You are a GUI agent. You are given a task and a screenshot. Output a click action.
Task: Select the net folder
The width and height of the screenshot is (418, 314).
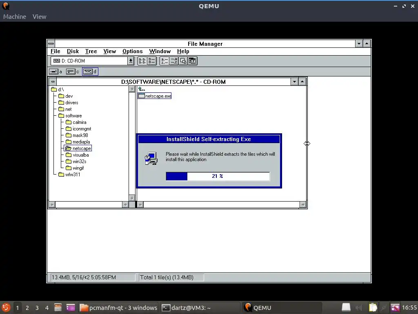(65, 109)
